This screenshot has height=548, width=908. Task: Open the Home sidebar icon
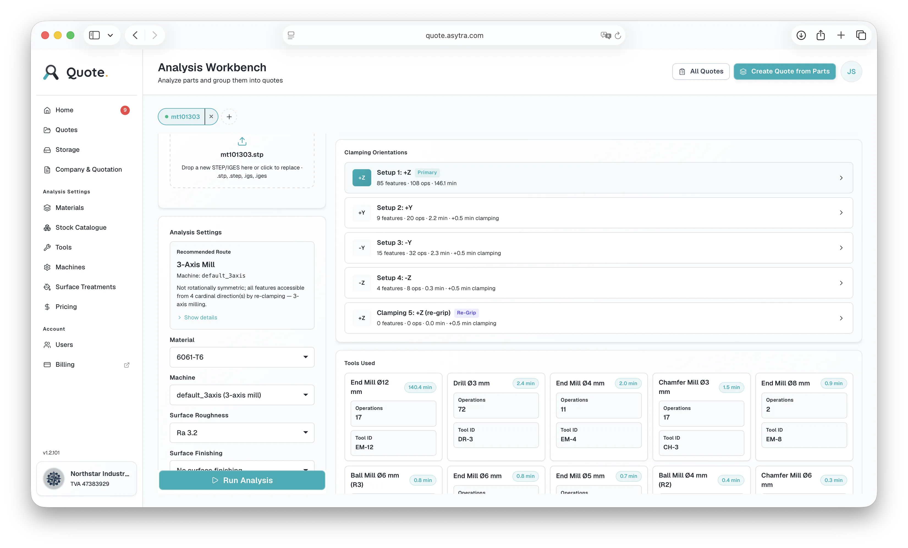[47, 110]
